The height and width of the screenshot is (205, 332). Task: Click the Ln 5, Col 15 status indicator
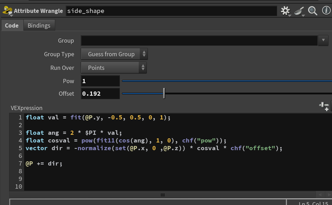pyautogui.click(x=313, y=203)
